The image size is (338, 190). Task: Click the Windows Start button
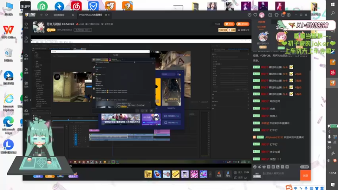(x=333, y=5)
